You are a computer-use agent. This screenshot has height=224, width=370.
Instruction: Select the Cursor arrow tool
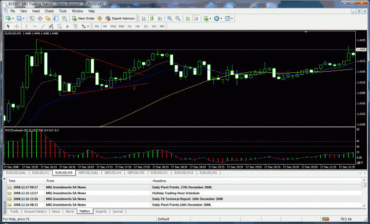8,26
